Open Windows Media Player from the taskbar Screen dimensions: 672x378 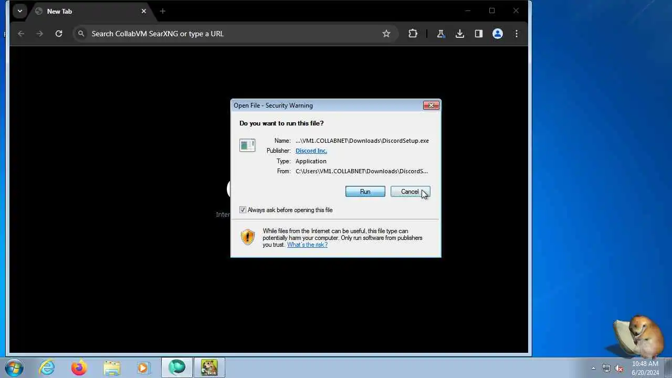point(143,367)
